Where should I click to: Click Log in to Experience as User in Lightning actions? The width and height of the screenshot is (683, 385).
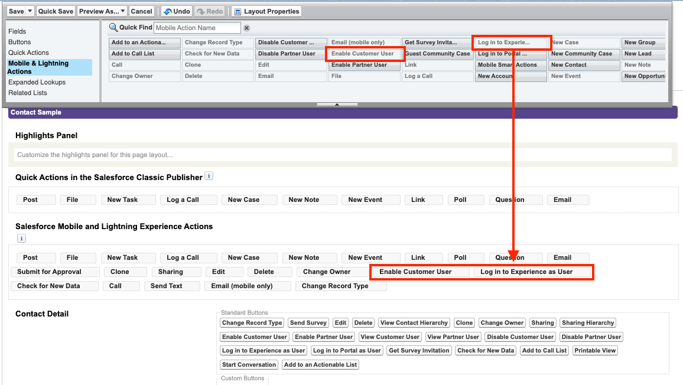[532, 272]
